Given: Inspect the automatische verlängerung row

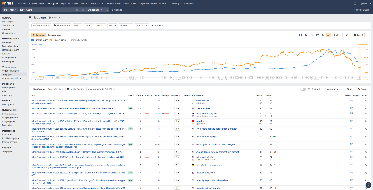Looking at the screenshot, I should pos(366,165).
